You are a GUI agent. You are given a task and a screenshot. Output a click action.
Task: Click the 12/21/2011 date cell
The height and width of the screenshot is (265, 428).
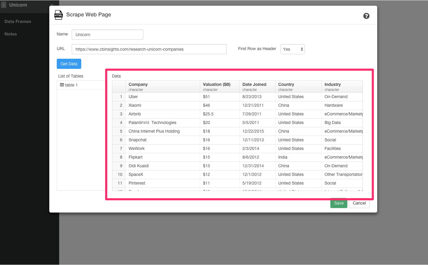click(x=257, y=105)
